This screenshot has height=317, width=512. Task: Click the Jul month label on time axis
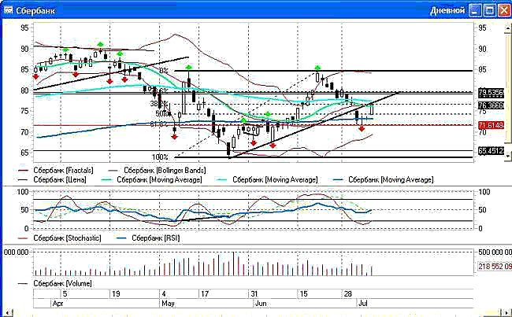coord(363,304)
